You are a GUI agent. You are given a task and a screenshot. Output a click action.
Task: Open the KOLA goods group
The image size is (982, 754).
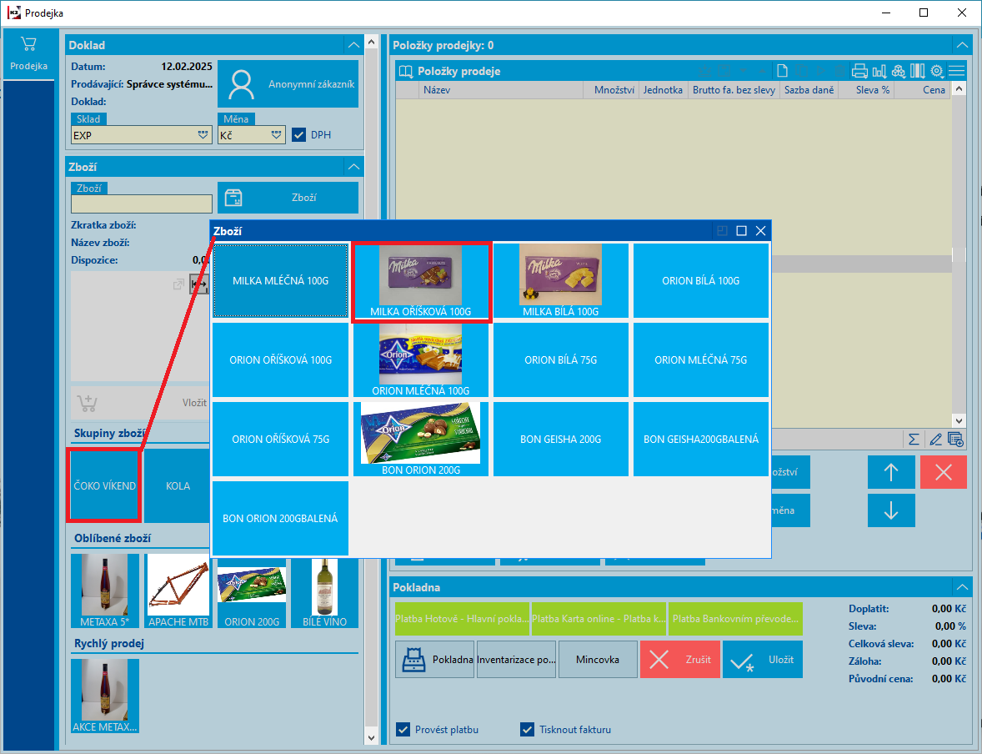click(x=178, y=485)
